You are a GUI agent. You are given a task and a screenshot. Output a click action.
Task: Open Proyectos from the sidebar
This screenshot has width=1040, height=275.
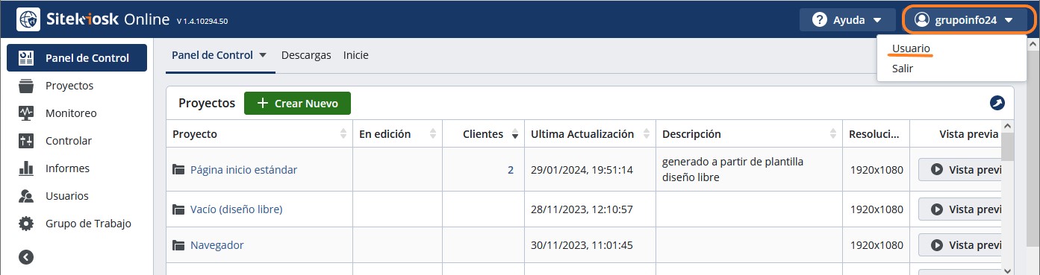[x=69, y=86]
